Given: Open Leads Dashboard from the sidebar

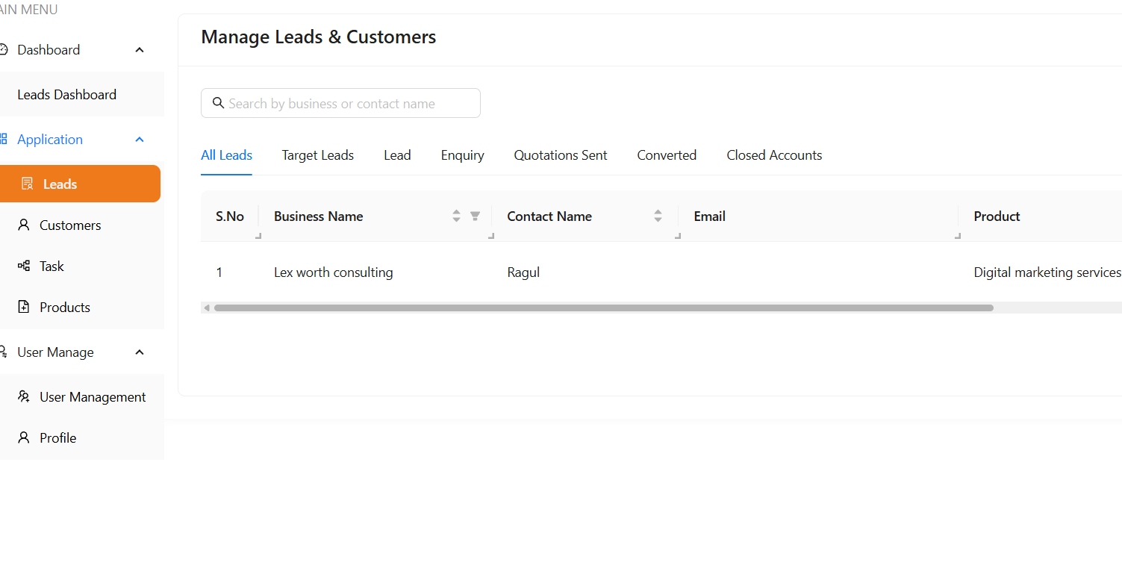Looking at the screenshot, I should (x=66, y=94).
